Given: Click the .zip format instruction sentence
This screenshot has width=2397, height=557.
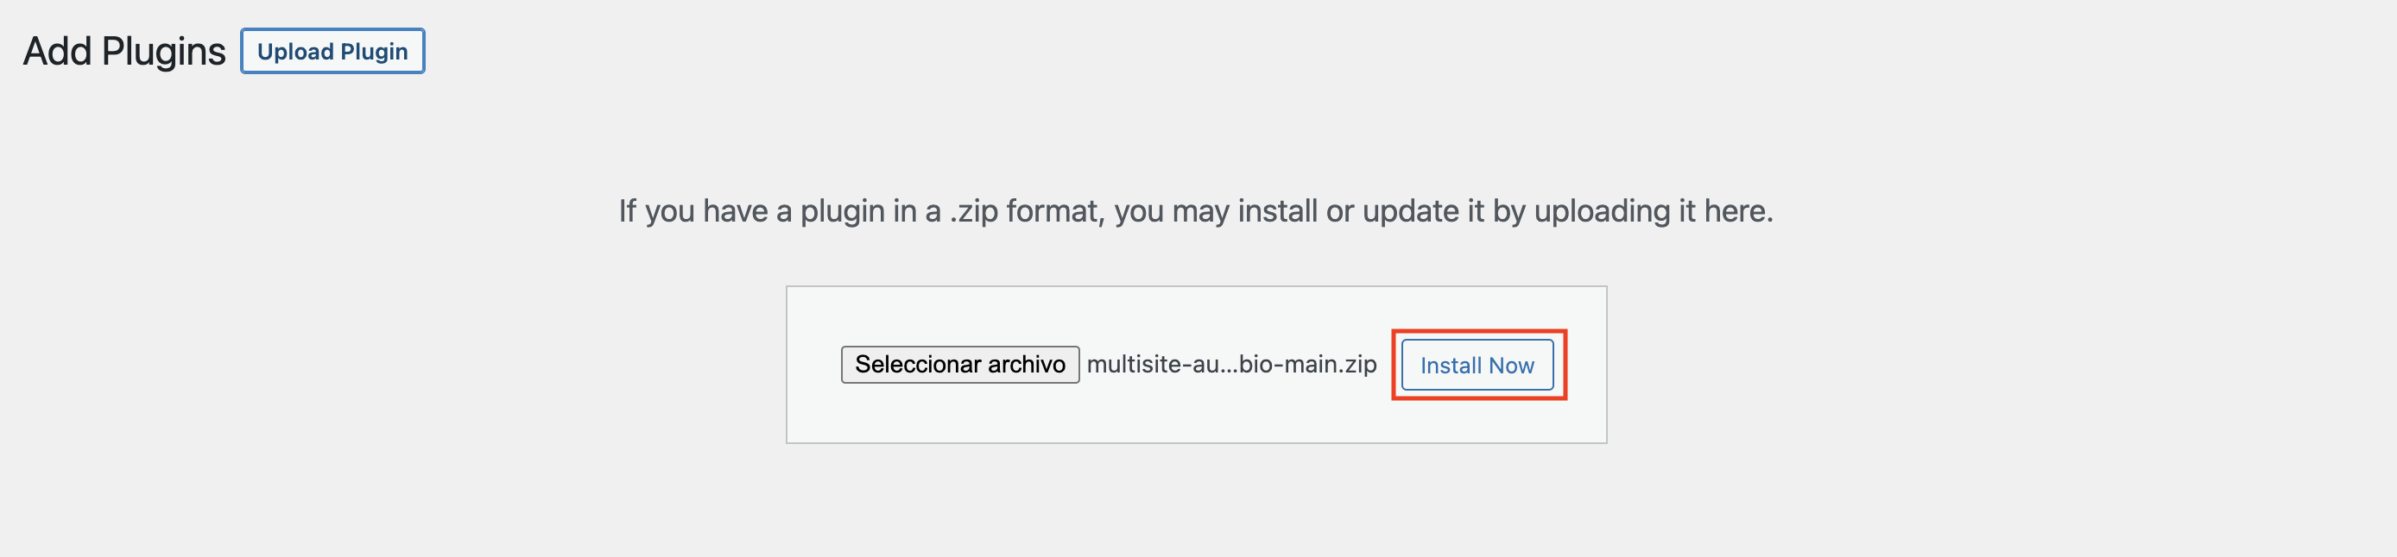Looking at the screenshot, I should [1196, 211].
